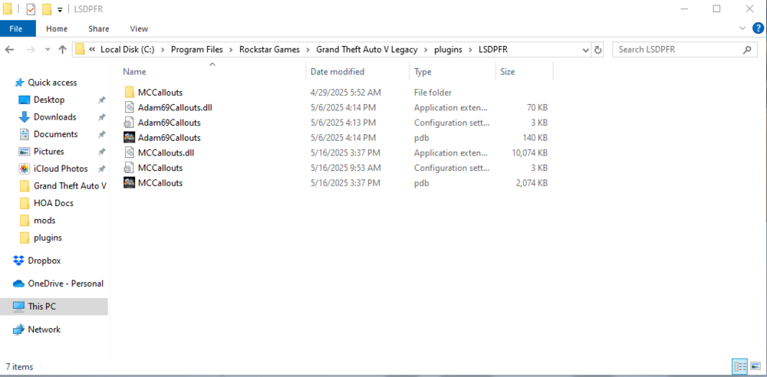Open recent locations dropdown arrow

[48, 49]
